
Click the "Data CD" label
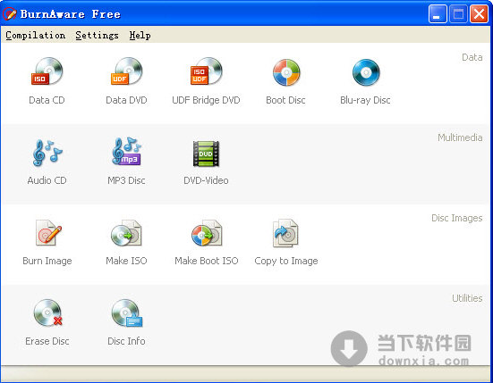pos(47,100)
